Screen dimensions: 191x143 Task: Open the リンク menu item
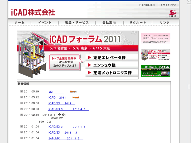tap(165, 23)
